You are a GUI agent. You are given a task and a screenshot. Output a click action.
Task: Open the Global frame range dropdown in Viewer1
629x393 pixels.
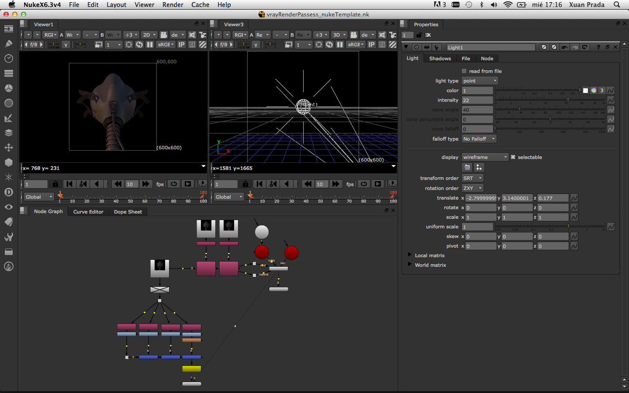click(x=39, y=197)
